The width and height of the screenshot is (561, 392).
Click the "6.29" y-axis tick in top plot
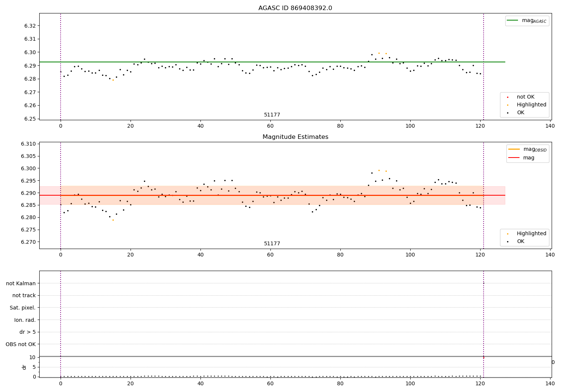pos(30,66)
